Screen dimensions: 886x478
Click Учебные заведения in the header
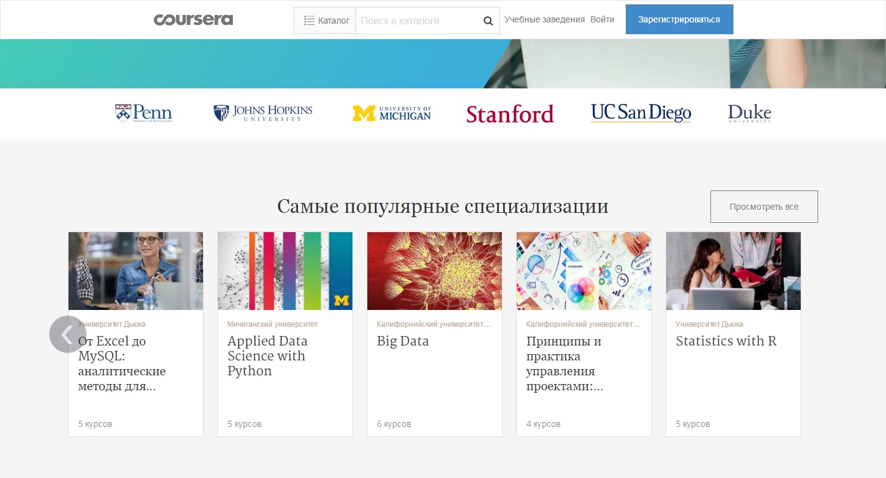(x=544, y=19)
